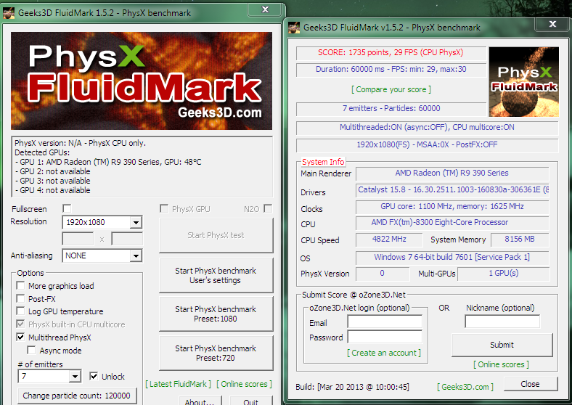Click GPU 1: AMD Radeon R9 390 line

point(108,162)
